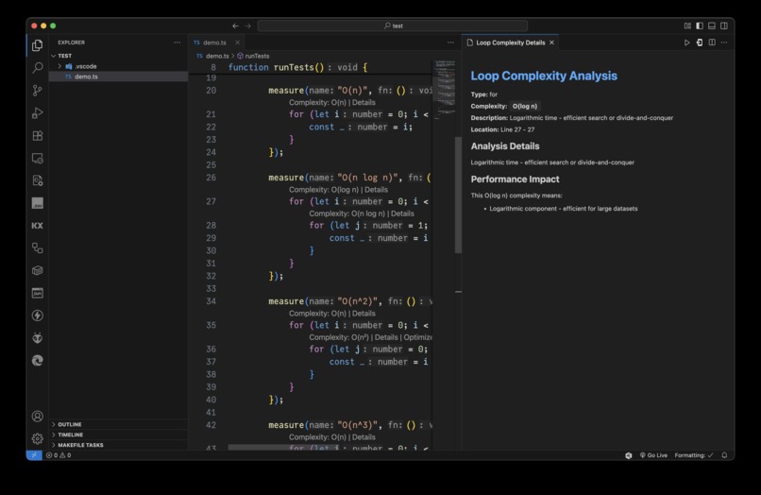Click the Analysis Details heading
This screenshot has width=761, height=495.
505,146
